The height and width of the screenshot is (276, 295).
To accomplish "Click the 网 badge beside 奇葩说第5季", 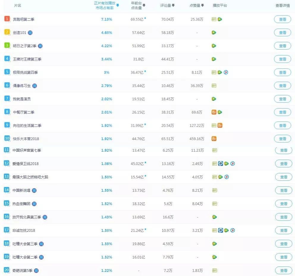I will pyautogui.click(x=36, y=271).
